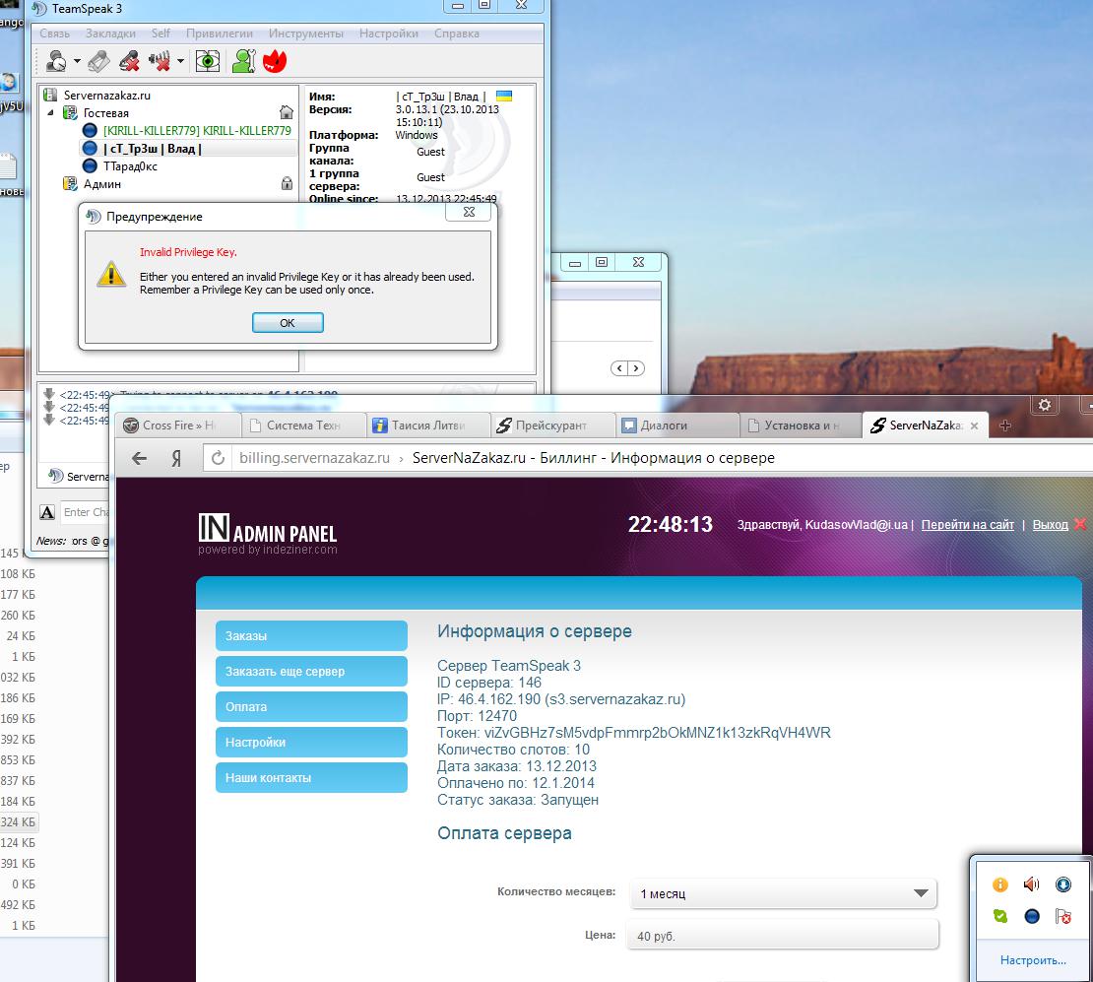The image size is (1093, 982).
Task: Click the TeamSpeak connect toolbar icon
Action: [x=56, y=61]
